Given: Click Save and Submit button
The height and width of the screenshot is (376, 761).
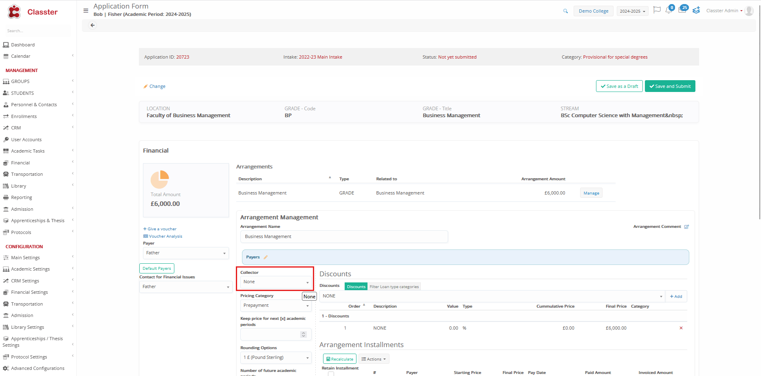Looking at the screenshot, I should tap(670, 86).
